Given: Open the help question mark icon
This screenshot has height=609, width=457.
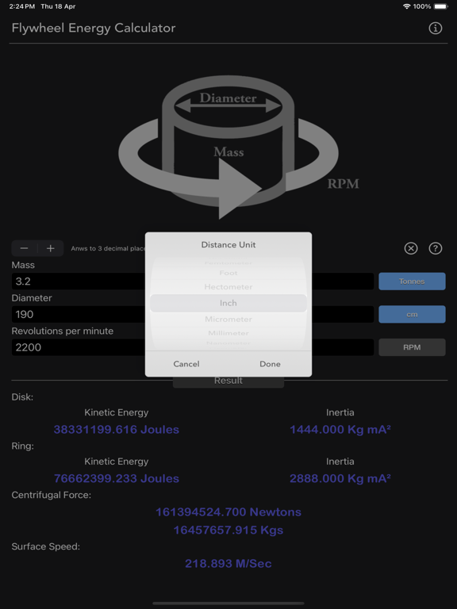Looking at the screenshot, I should (436, 248).
